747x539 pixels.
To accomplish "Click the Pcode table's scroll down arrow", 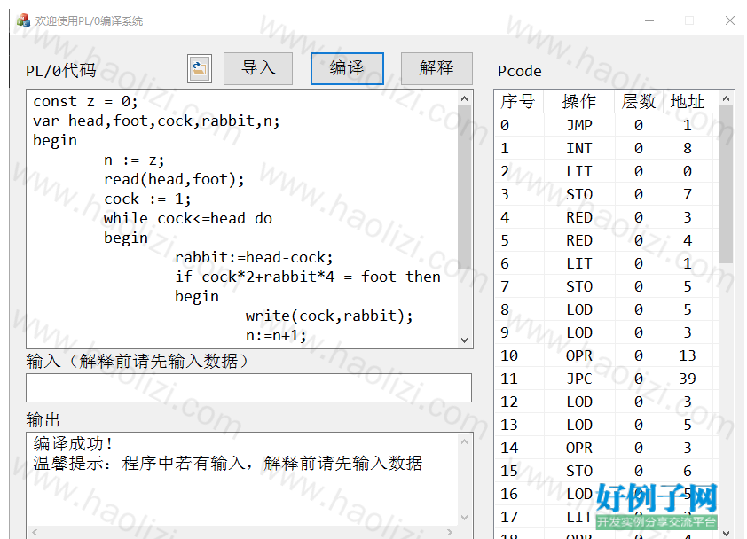I will (726, 533).
